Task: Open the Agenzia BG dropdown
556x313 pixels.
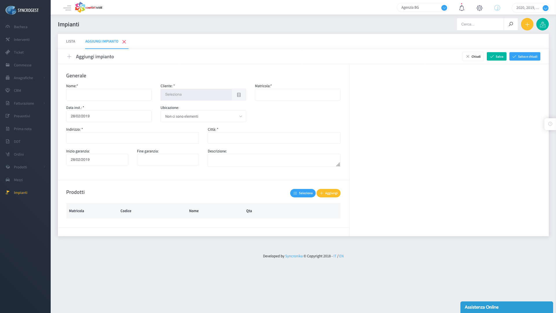Action: tap(423, 8)
